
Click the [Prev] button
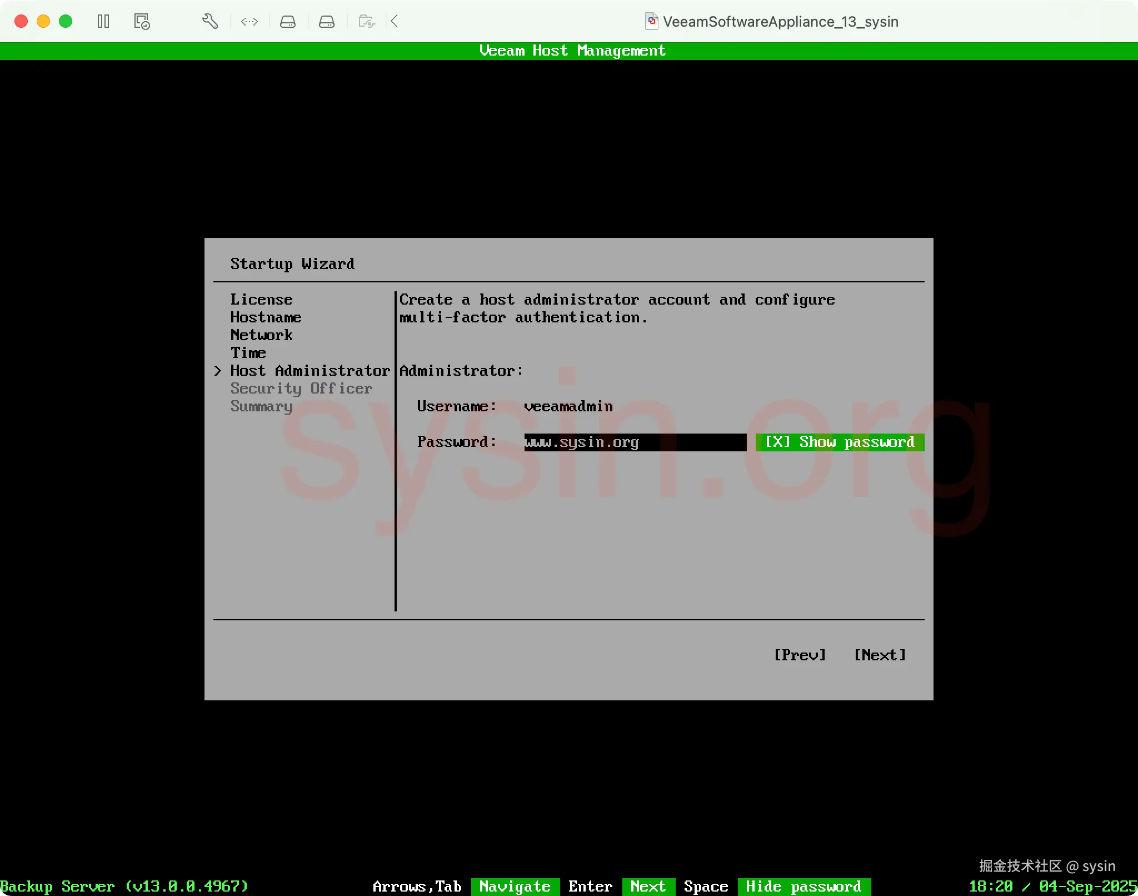tap(800, 655)
